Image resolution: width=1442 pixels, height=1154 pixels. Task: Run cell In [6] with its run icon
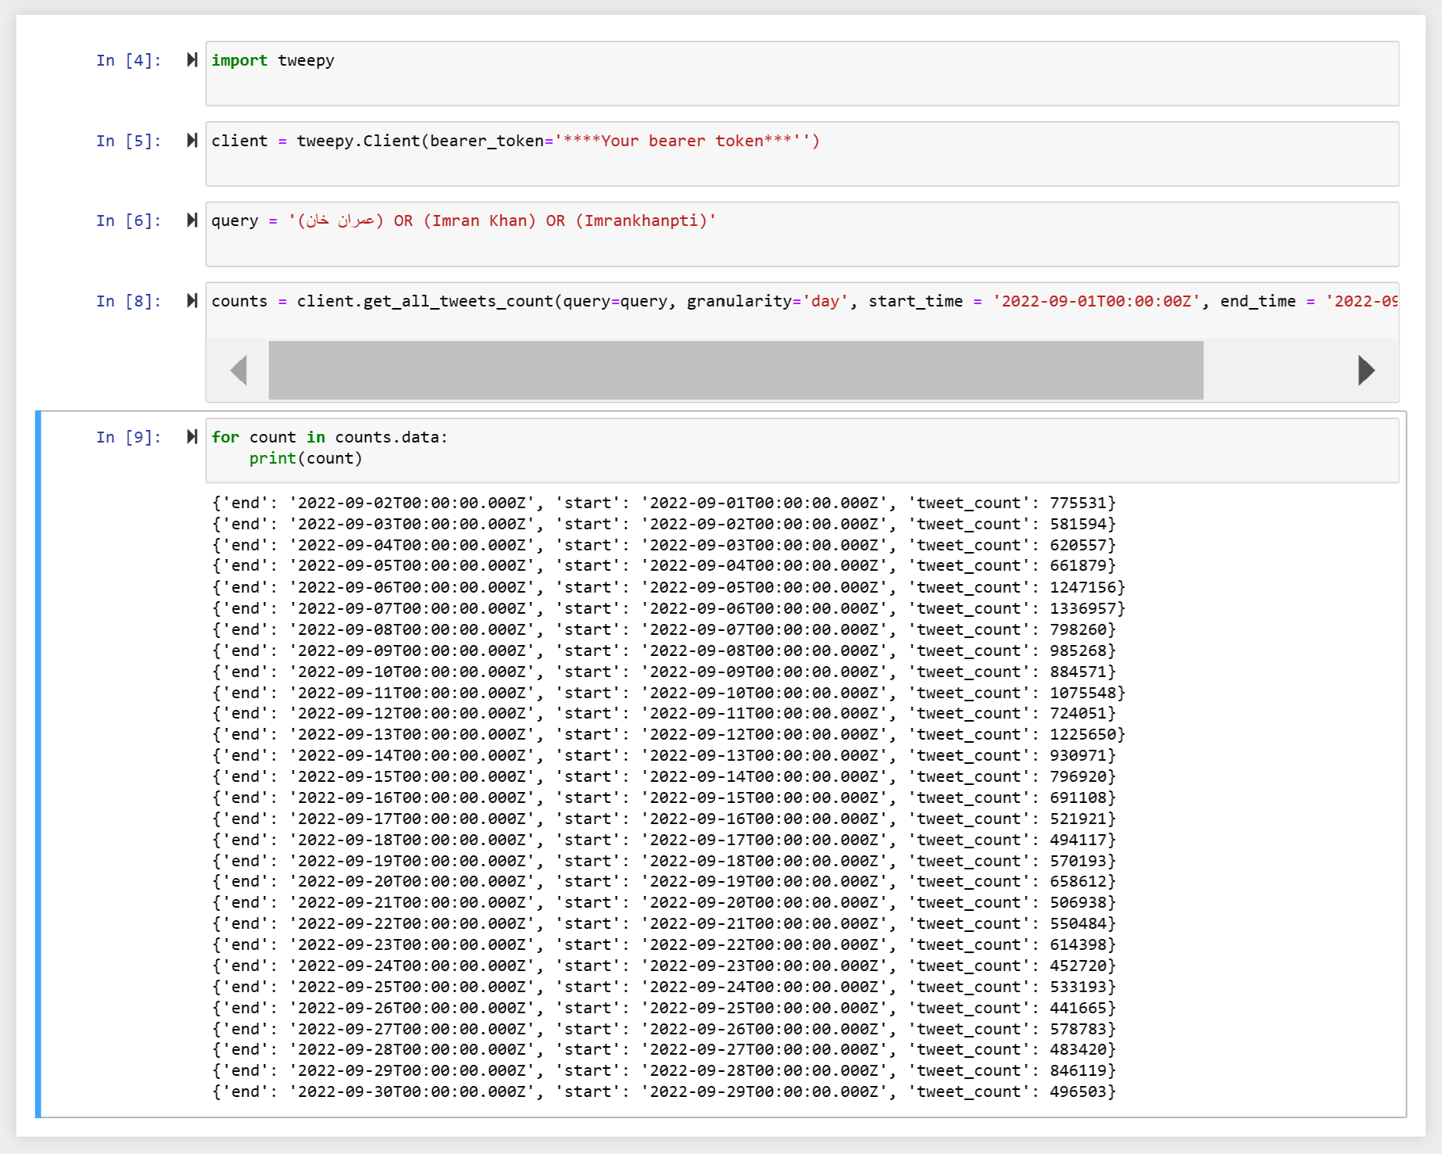[192, 220]
